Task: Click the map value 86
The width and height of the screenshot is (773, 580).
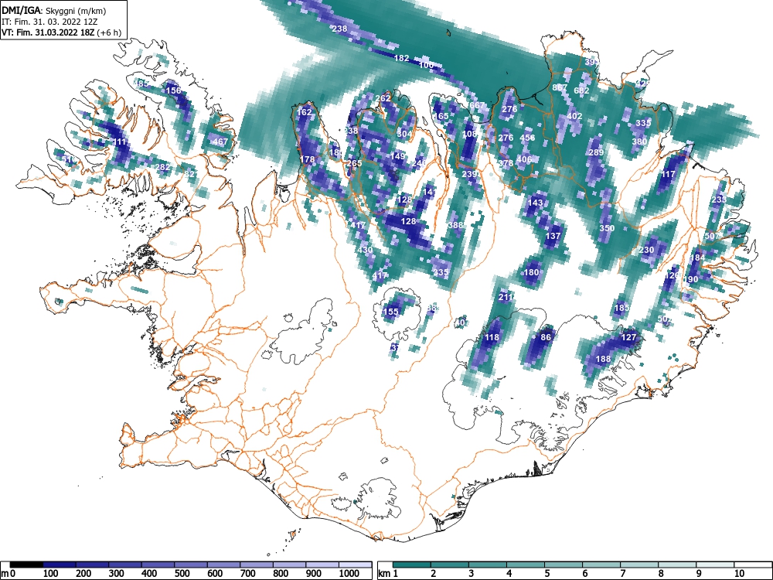Action: tap(546, 337)
